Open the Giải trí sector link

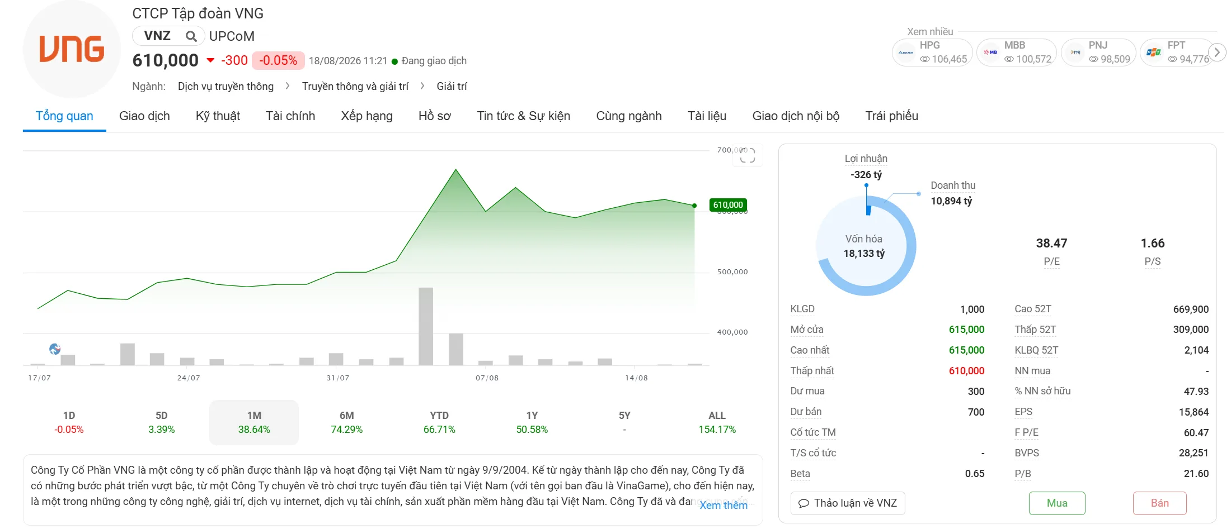pos(452,87)
